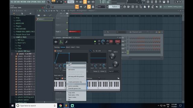
Task: Open the browser view icon
Action: (141, 7)
